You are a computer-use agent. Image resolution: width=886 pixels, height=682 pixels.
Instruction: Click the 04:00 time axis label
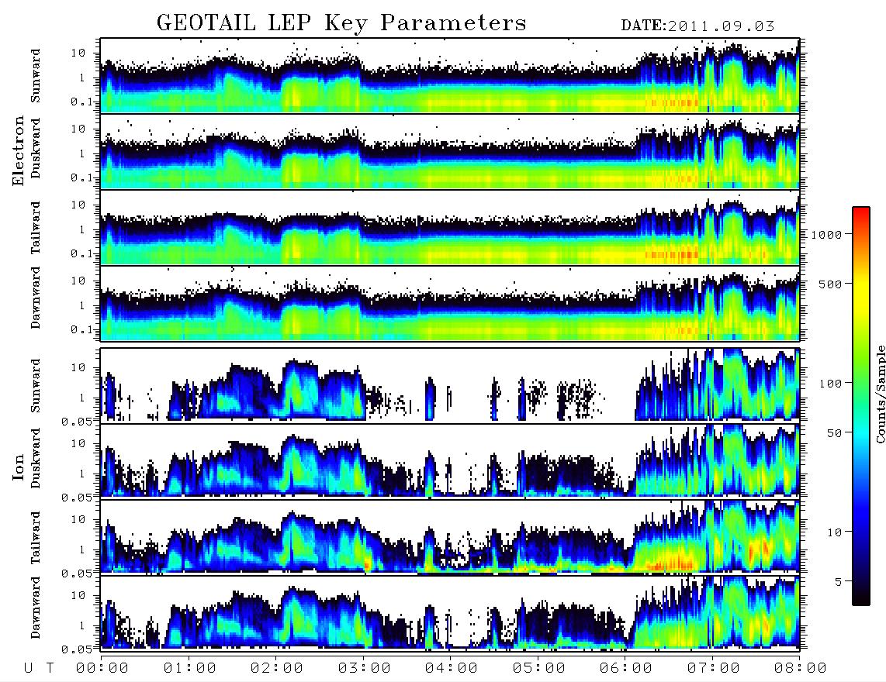click(x=452, y=668)
